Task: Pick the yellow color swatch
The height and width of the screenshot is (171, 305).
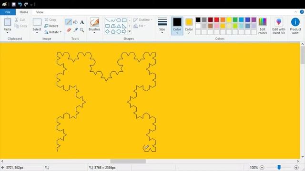Action: (229, 19)
